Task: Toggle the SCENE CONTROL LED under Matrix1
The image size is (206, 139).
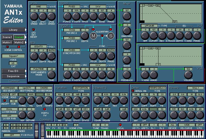Action: click(x=7, y=47)
